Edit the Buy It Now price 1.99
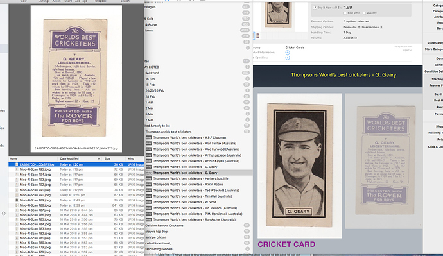This screenshot has width=443, height=256. tap(348, 7)
